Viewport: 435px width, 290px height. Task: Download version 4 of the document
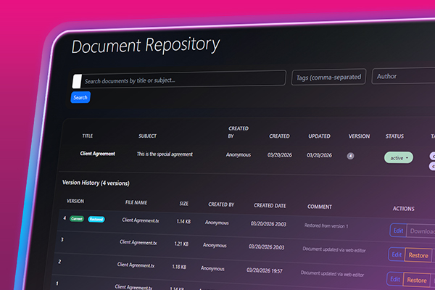coord(421,232)
